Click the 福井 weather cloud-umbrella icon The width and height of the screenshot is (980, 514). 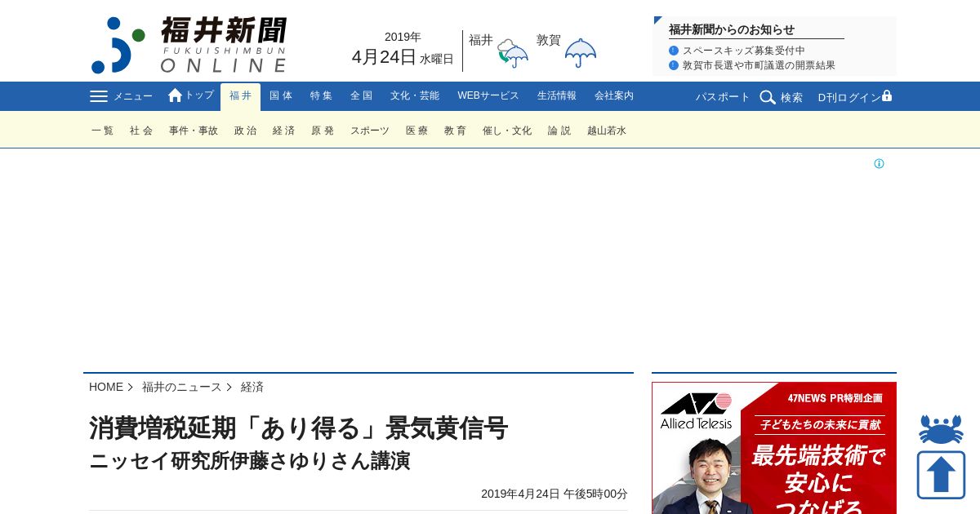[x=513, y=53]
